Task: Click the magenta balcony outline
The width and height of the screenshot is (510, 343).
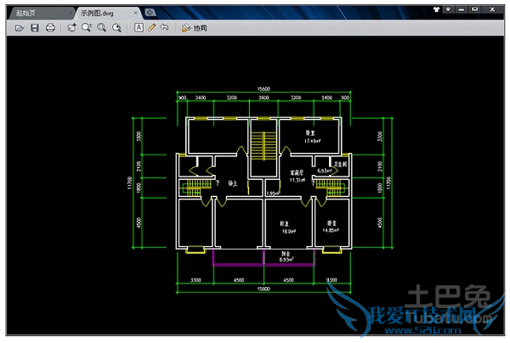Action: pyautogui.click(x=263, y=258)
